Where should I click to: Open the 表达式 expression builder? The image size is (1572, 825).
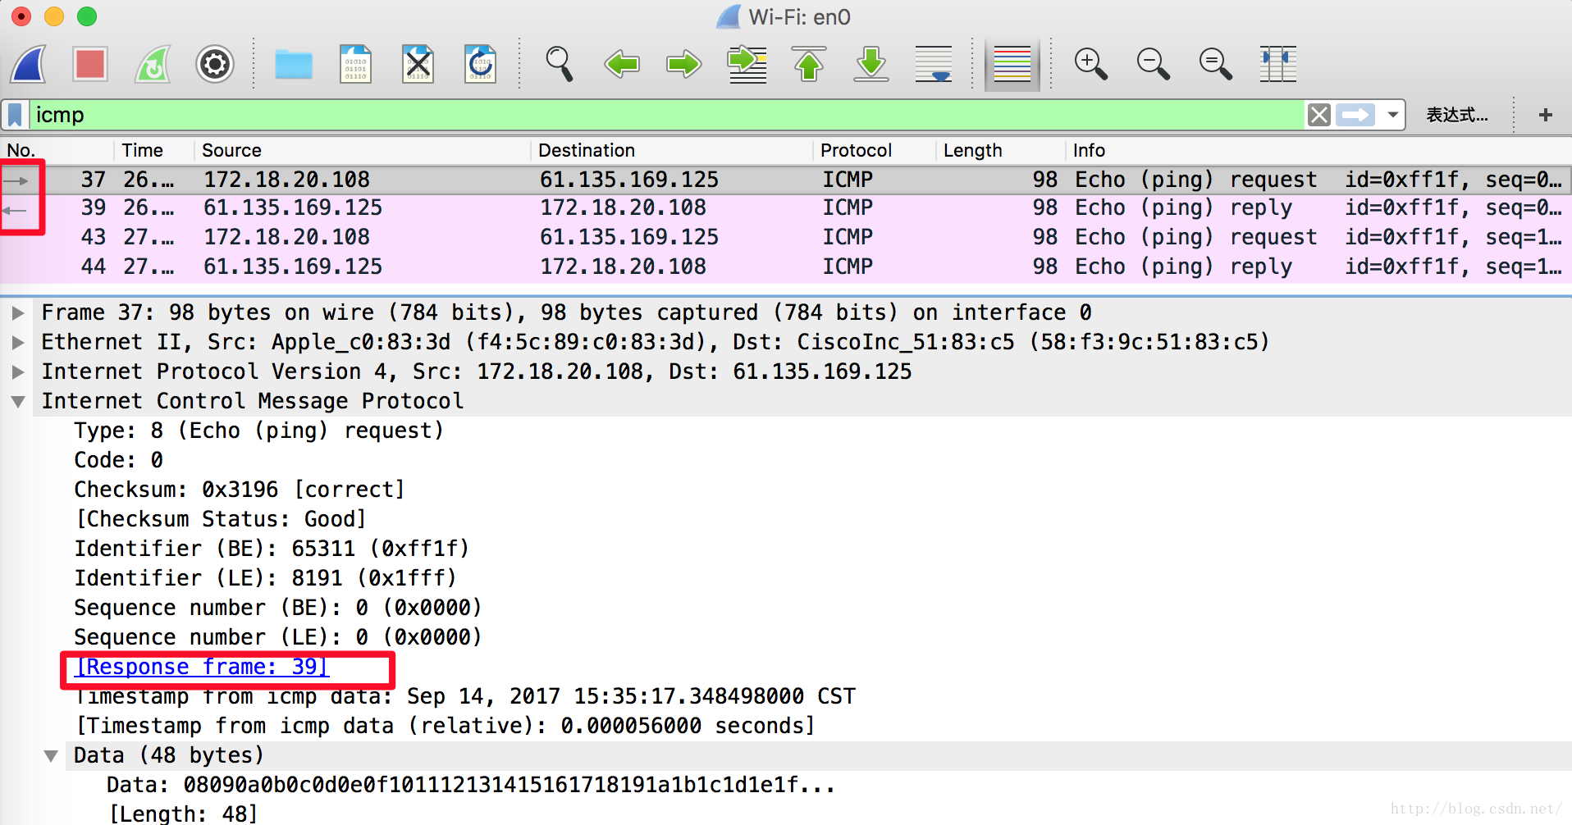[1457, 115]
